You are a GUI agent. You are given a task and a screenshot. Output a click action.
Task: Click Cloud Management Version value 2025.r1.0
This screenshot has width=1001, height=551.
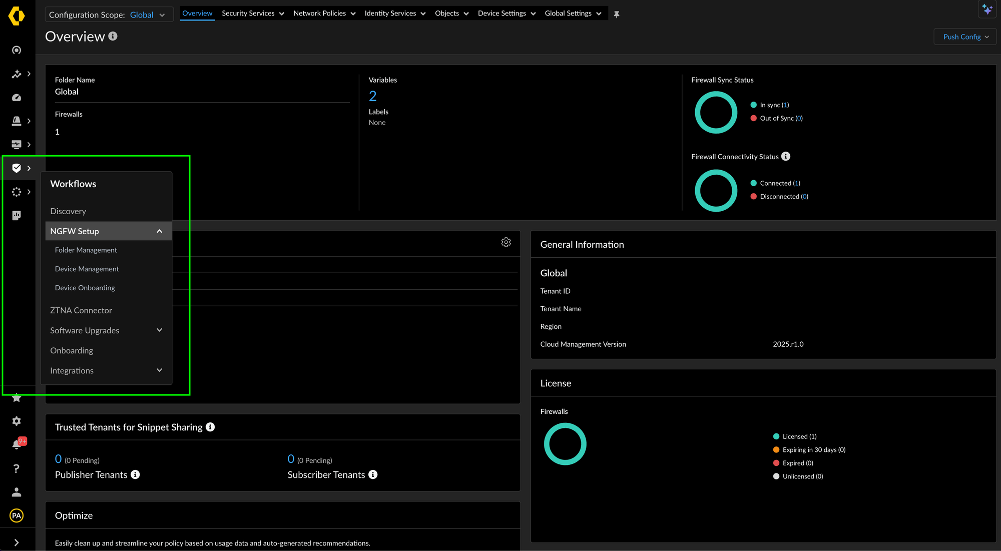pos(788,344)
